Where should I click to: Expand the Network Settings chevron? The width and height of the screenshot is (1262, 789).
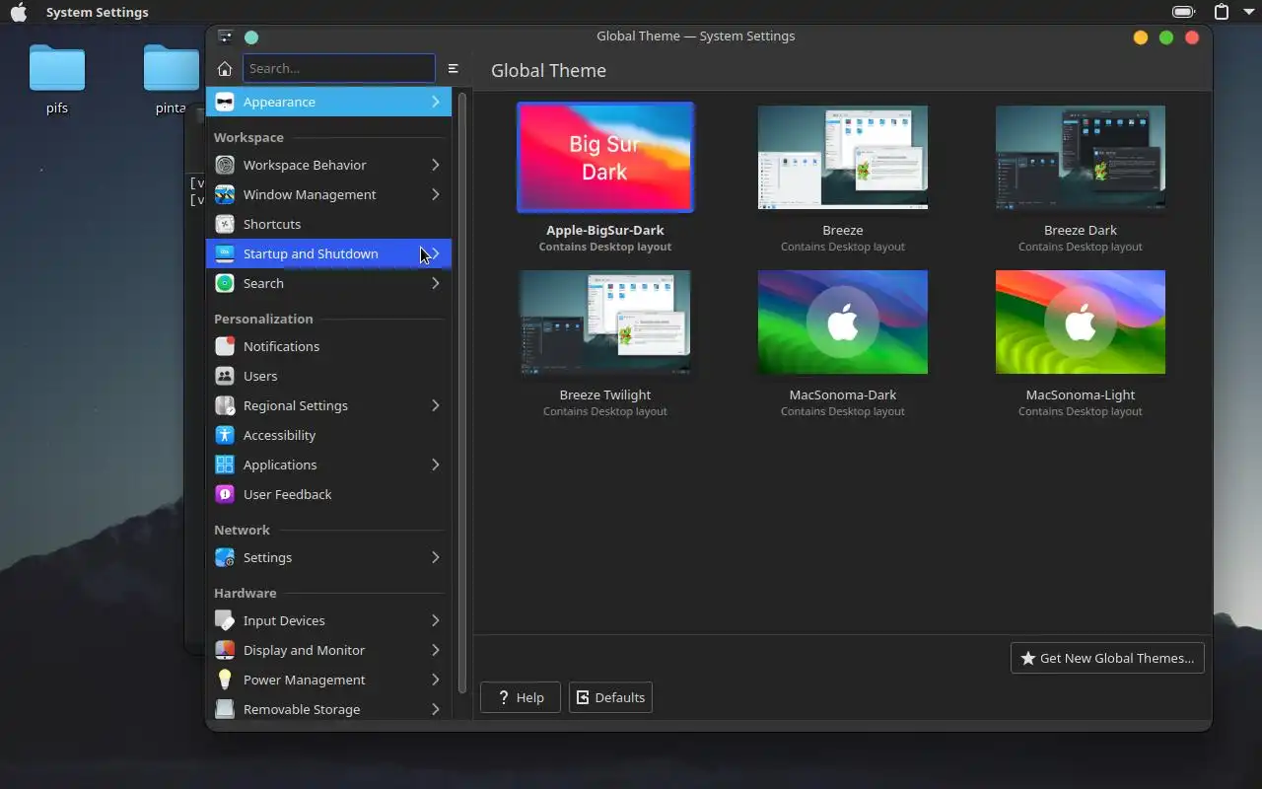tap(435, 557)
